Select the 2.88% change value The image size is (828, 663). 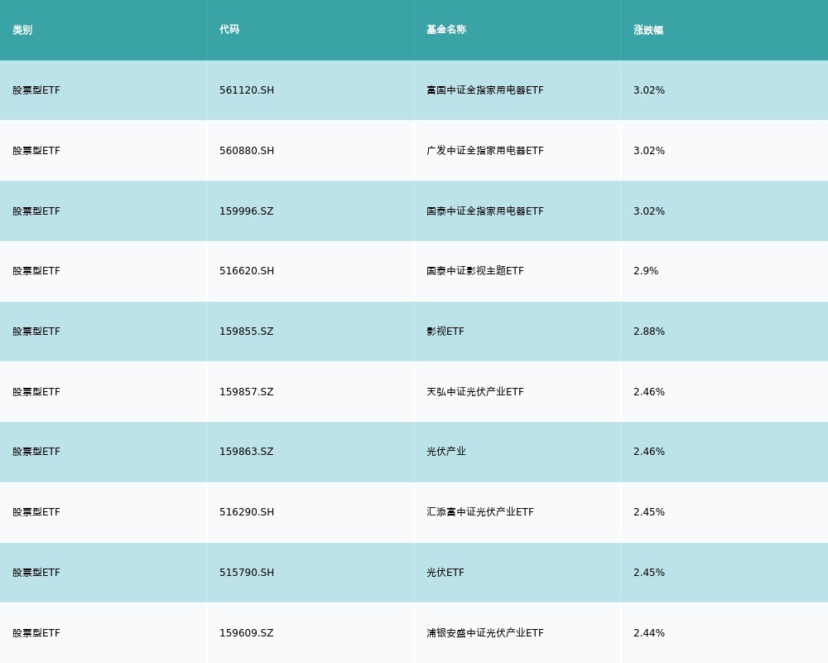click(649, 331)
